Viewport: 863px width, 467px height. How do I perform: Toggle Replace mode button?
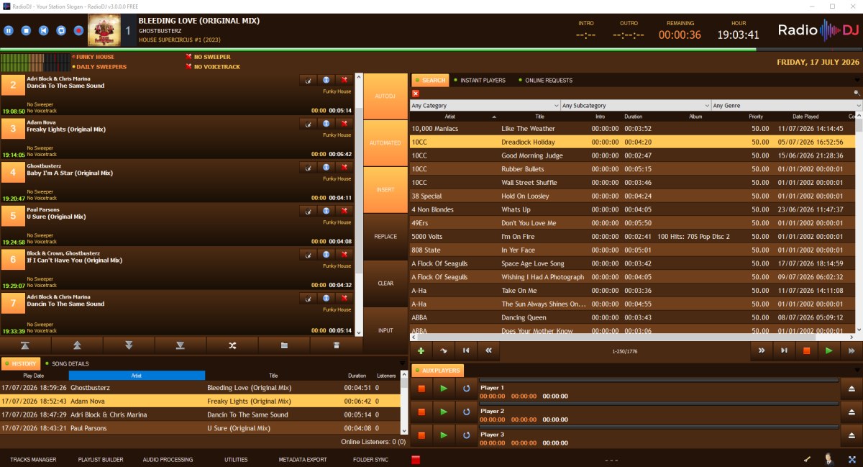(x=385, y=237)
